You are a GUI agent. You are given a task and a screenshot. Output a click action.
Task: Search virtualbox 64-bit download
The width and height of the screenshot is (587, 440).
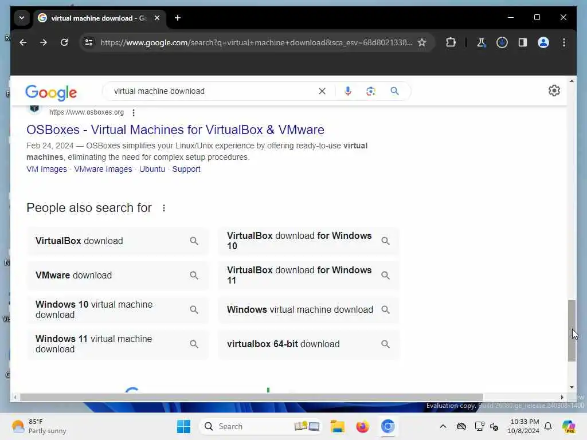click(x=309, y=344)
